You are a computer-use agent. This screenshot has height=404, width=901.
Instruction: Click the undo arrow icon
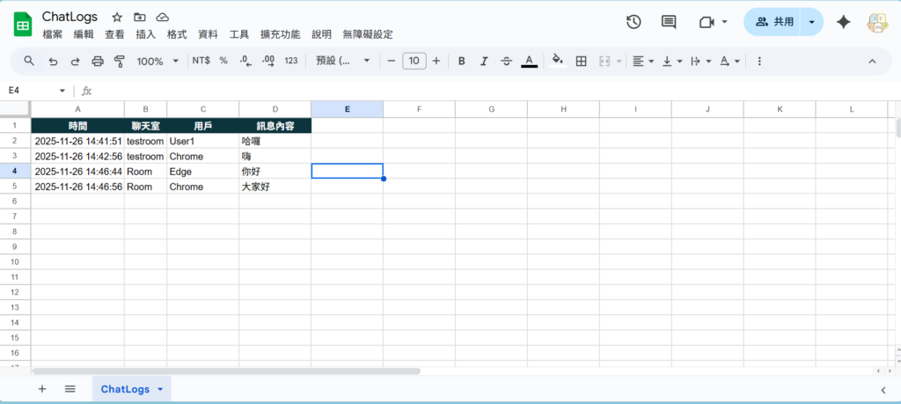coord(53,61)
